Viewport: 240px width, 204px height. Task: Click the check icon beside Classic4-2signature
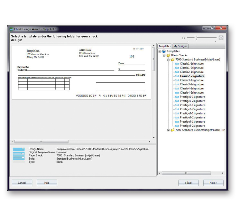click(x=177, y=93)
